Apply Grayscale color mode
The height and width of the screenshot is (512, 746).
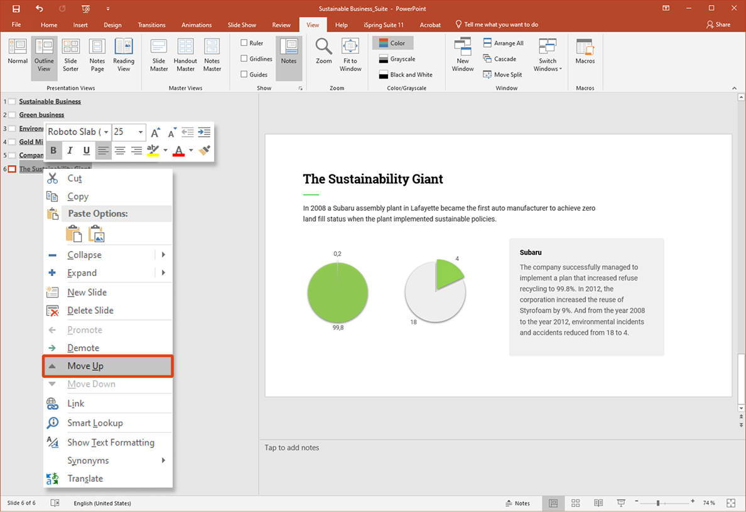pyautogui.click(x=396, y=58)
